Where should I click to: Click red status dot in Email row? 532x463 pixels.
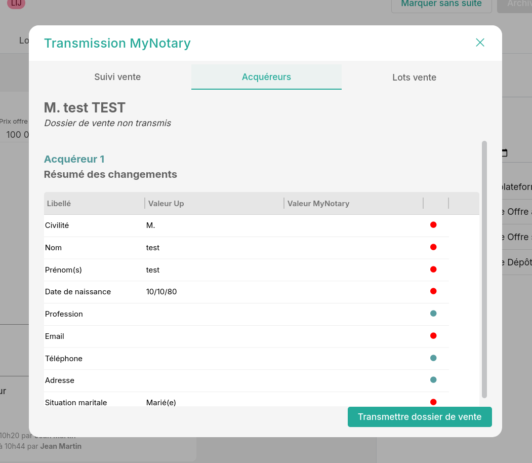click(x=433, y=336)
